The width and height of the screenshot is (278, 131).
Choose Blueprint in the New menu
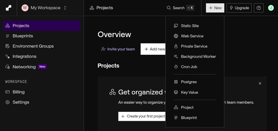click(x=189, y=118)
